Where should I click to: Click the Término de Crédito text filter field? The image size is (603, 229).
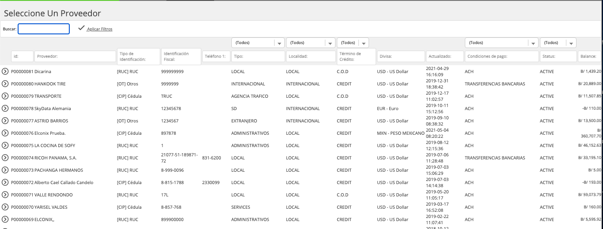tap(356, 56)
